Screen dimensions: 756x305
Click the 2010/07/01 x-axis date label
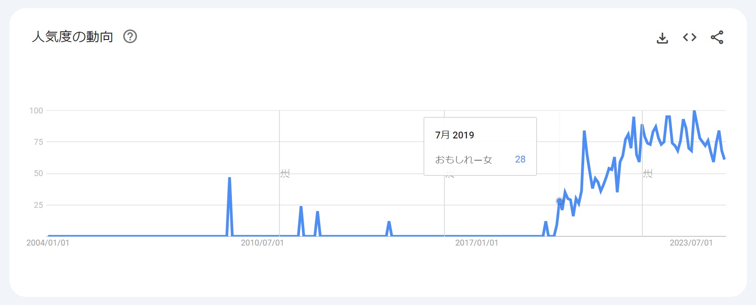click(262, 243)
